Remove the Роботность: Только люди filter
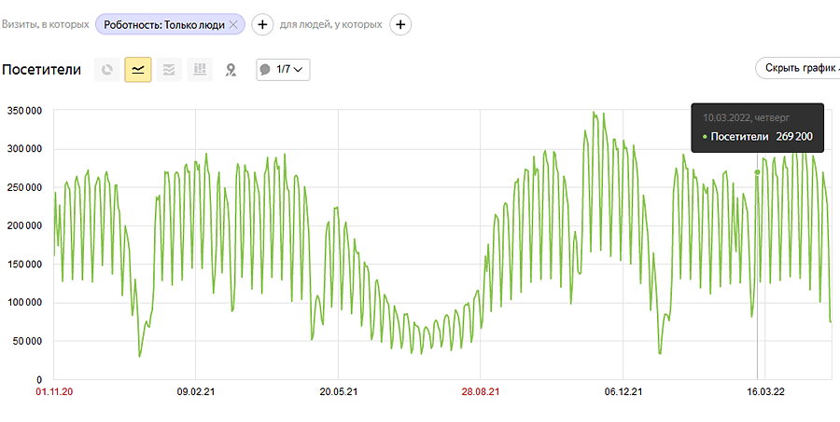The height and width of the screenshot is (422, 840). pyautogui.click(x=233, y=24)
